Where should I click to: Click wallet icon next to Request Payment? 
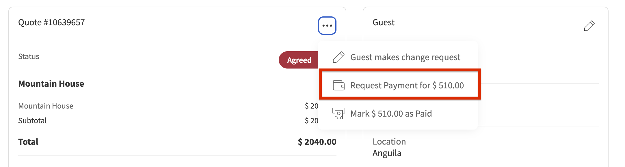tap(338, 85)
